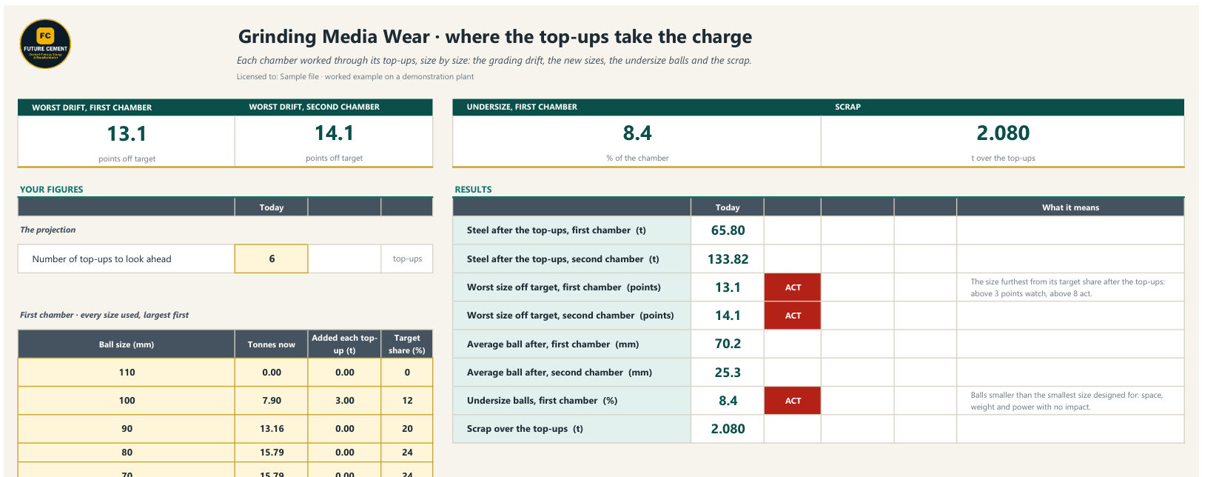
Task: Click the 'RESULTS' section heading
Action: coord(473,189)
